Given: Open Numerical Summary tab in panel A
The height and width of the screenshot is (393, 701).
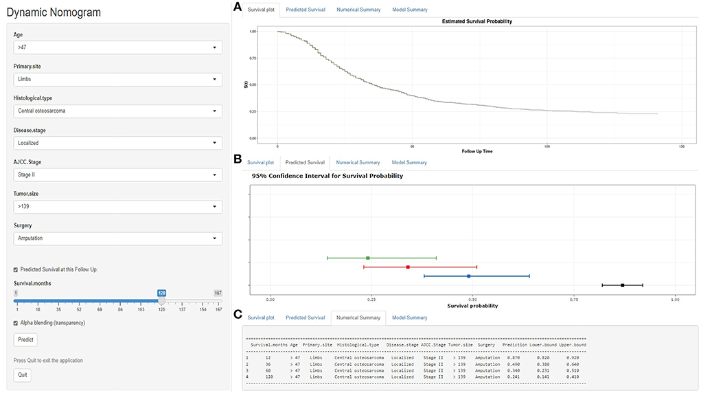Looking at the screenshot, I should coord(358,10).
